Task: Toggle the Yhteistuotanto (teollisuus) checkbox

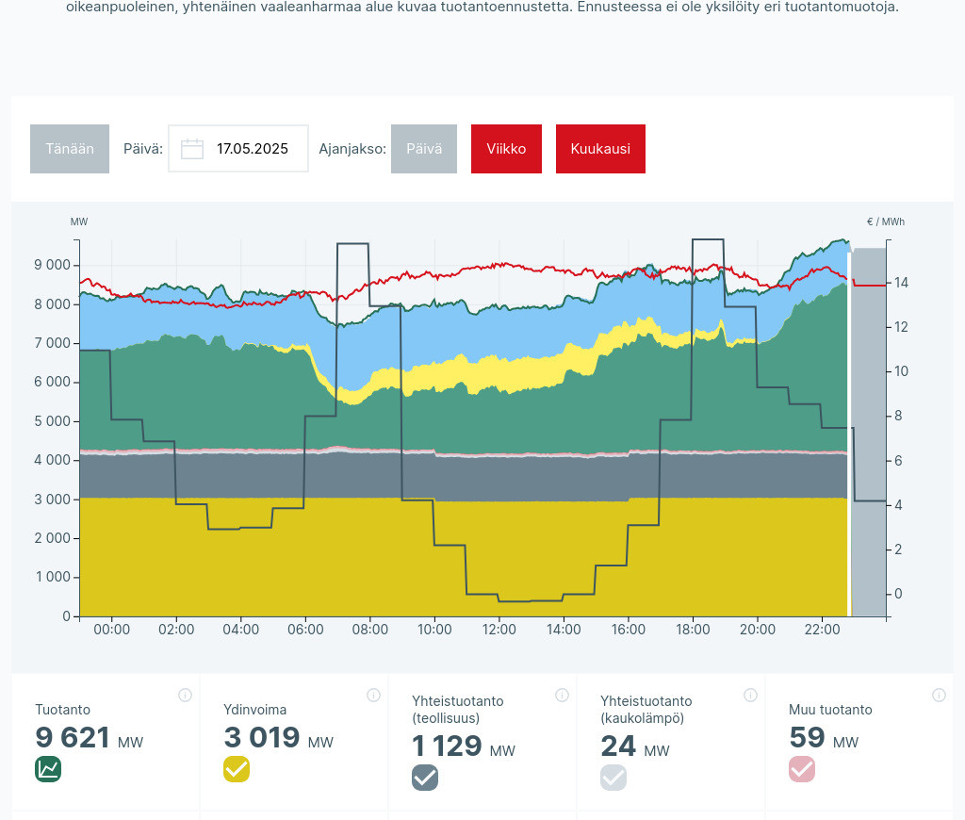Action: tap(425, 778)
